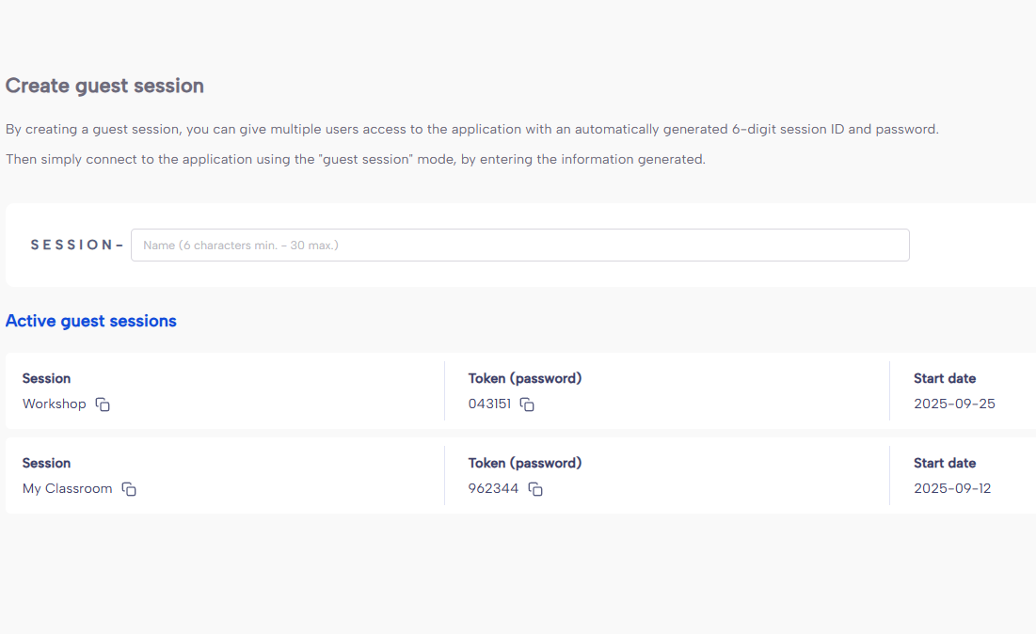Focus the session name input field
Screen dimensions: 1036x634
[519, 245]
